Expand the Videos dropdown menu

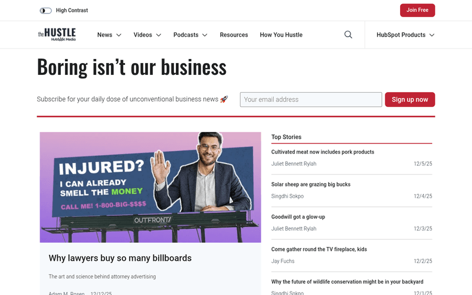147,35
